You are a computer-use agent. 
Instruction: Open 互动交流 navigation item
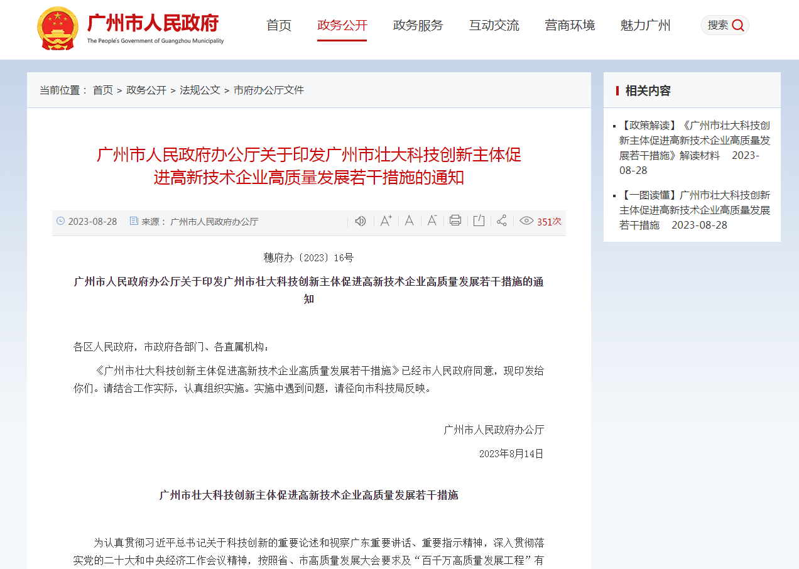pyautogui.click(x=494, y=25)
